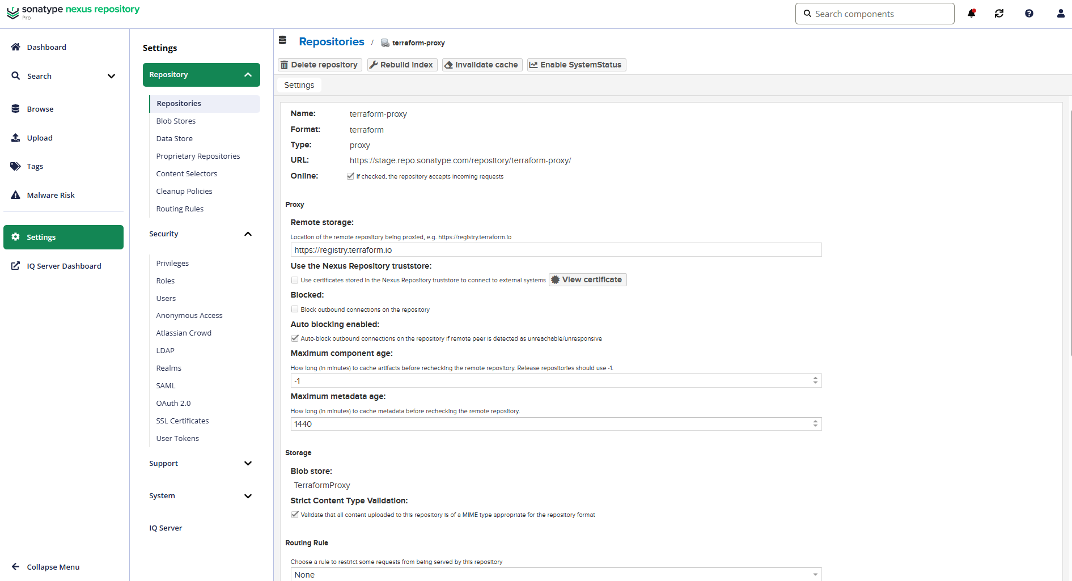Click the Dashboard home icon
1072x581 pixels.
tap(16, 47)
